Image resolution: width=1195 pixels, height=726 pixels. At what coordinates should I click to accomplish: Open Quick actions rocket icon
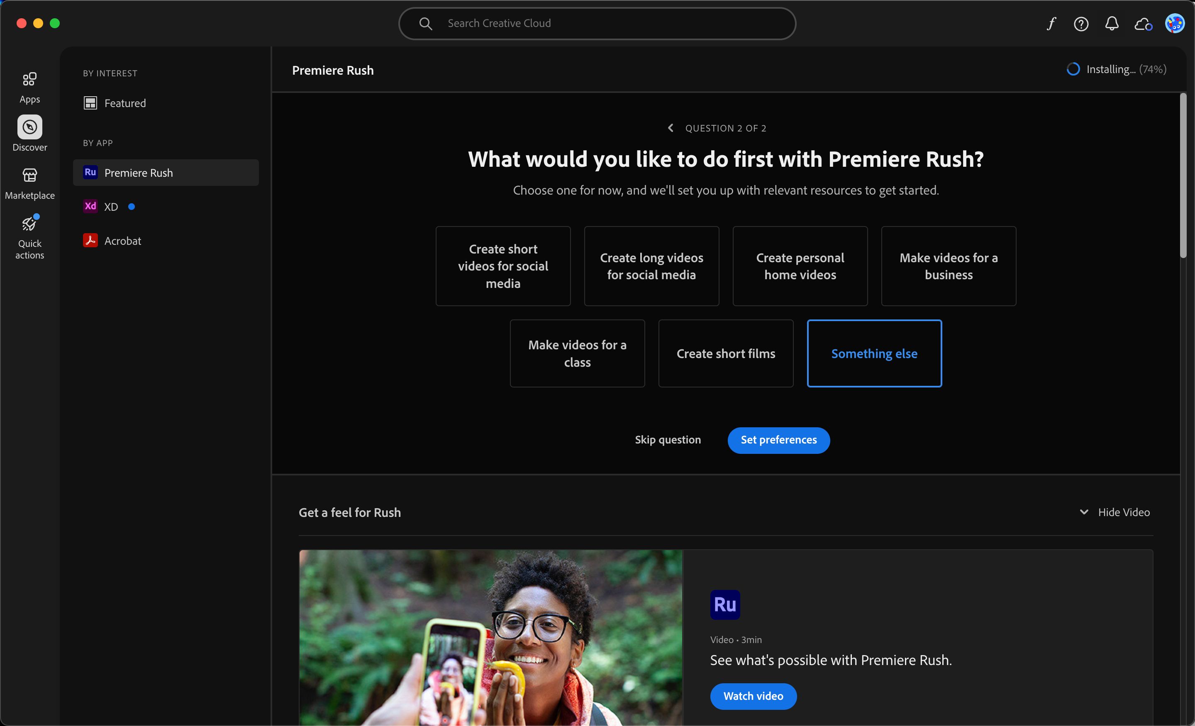(x=29, y=224)
